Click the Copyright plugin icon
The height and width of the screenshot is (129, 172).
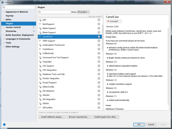tap(40, 62)
